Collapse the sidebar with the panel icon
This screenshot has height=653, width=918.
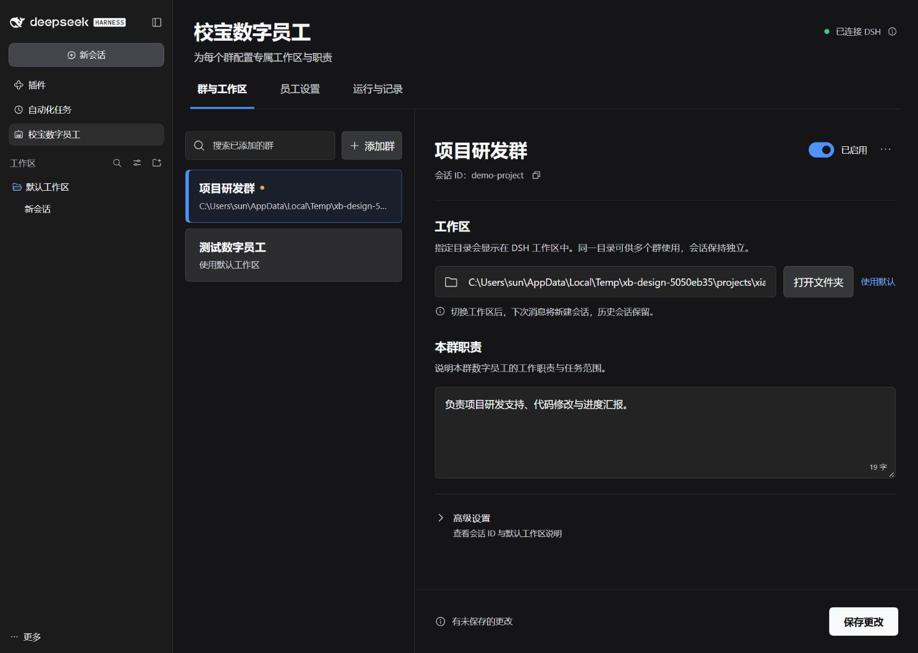pyautogui.click(x=157, y=22)
